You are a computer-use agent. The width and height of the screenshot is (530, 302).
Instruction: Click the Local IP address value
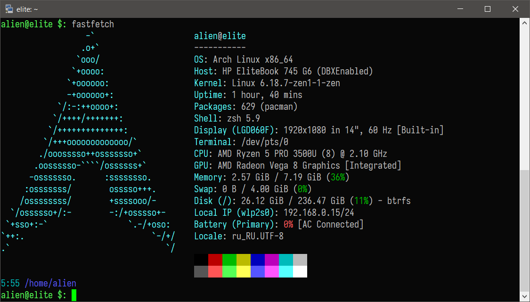coord(317,213)
